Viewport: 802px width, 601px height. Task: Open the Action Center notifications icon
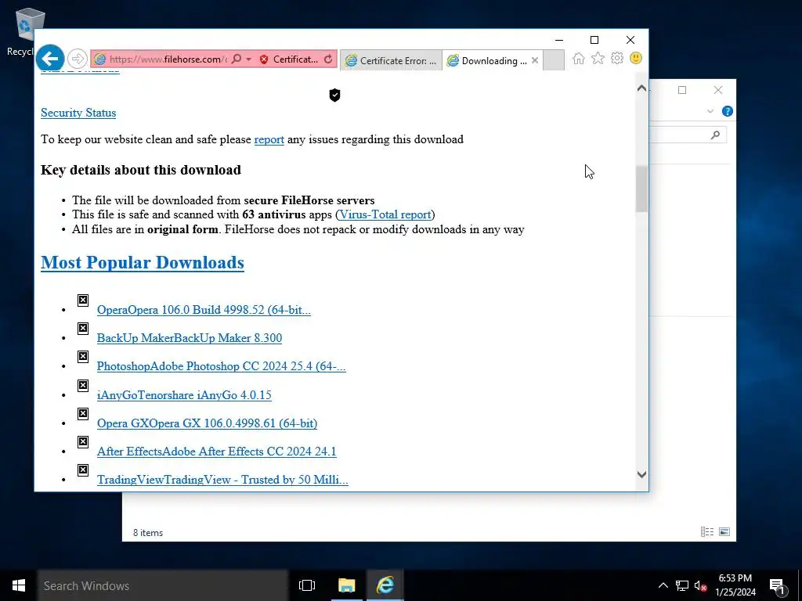tap(777, 586)
